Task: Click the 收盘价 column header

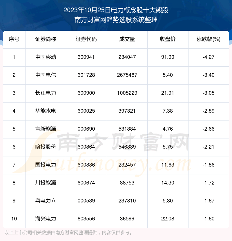Action: pyautogui.click(x=168, y=39)
